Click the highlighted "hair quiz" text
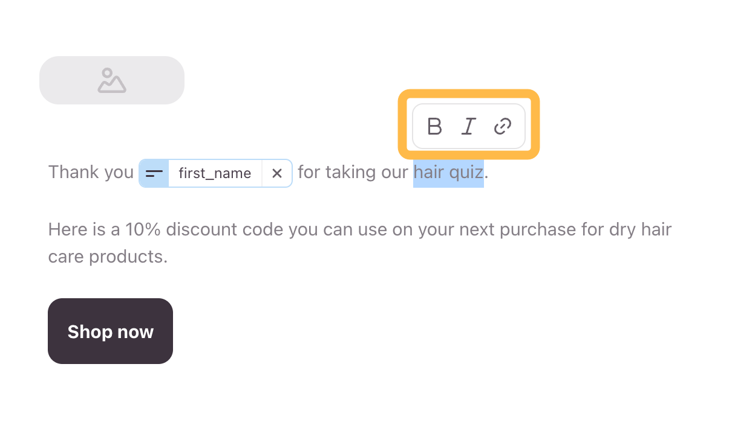Screen dimensions: 732x425 448,173
